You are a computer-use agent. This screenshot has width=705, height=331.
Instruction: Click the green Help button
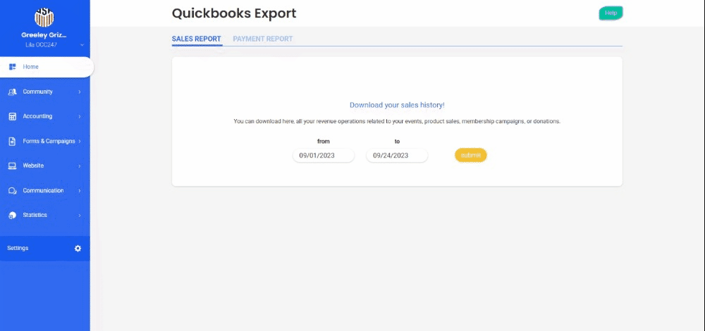pos(611,13)
